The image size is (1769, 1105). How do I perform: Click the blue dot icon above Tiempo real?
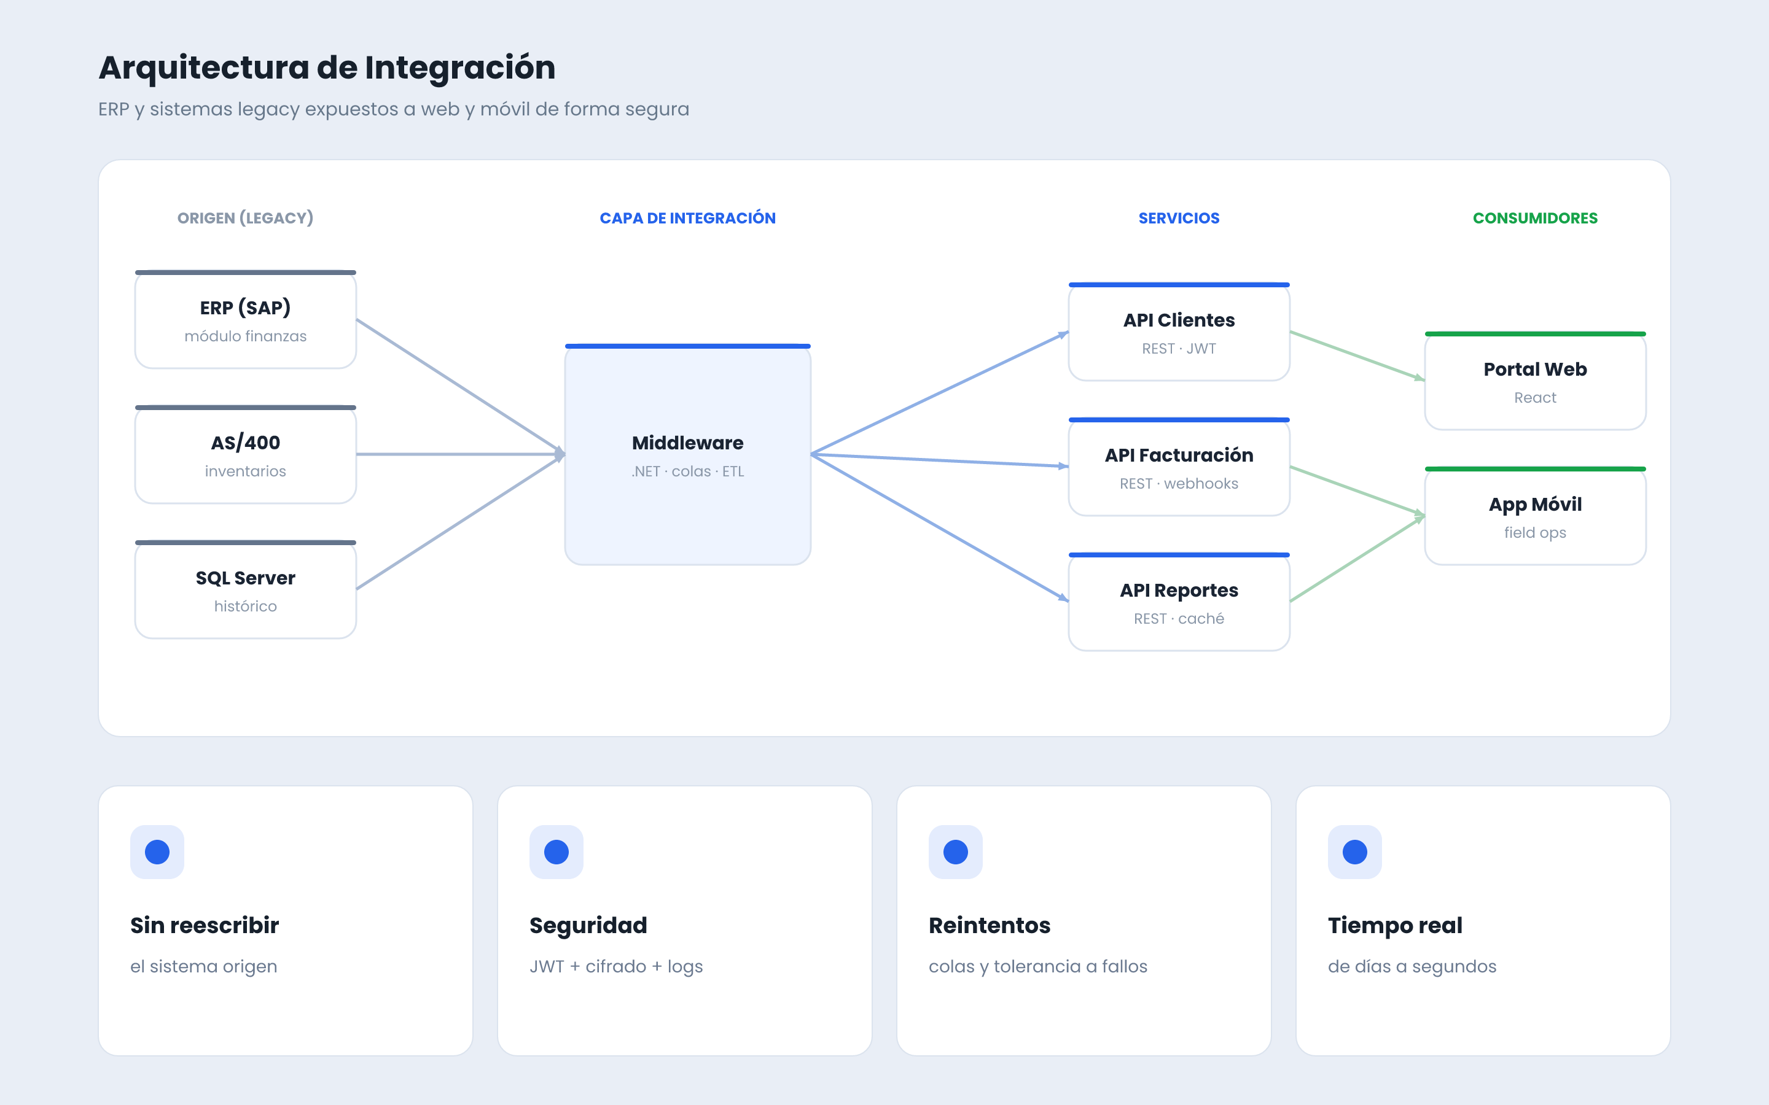point(1354,851)
